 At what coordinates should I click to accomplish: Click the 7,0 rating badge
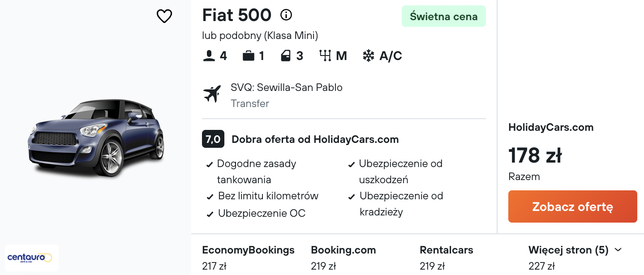(213, 139)
